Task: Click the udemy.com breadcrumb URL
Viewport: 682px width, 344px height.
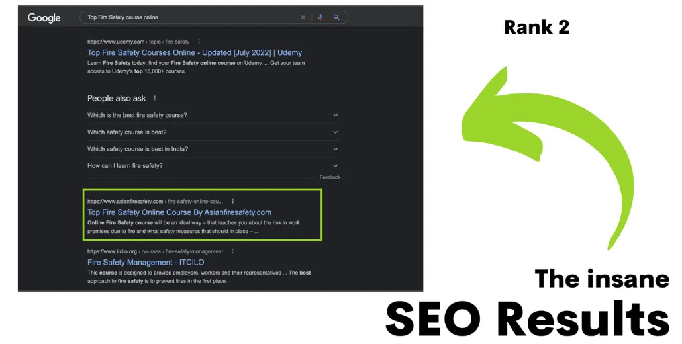Action: 138,42
